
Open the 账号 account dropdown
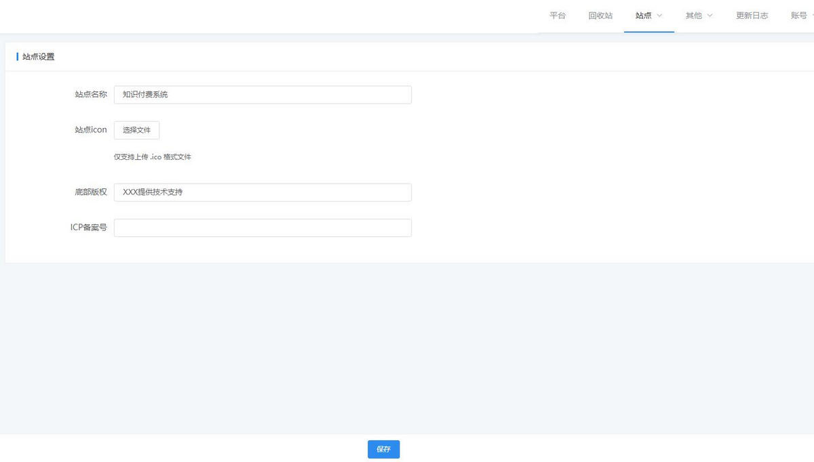pyautogui.click(x=799, y=16)
